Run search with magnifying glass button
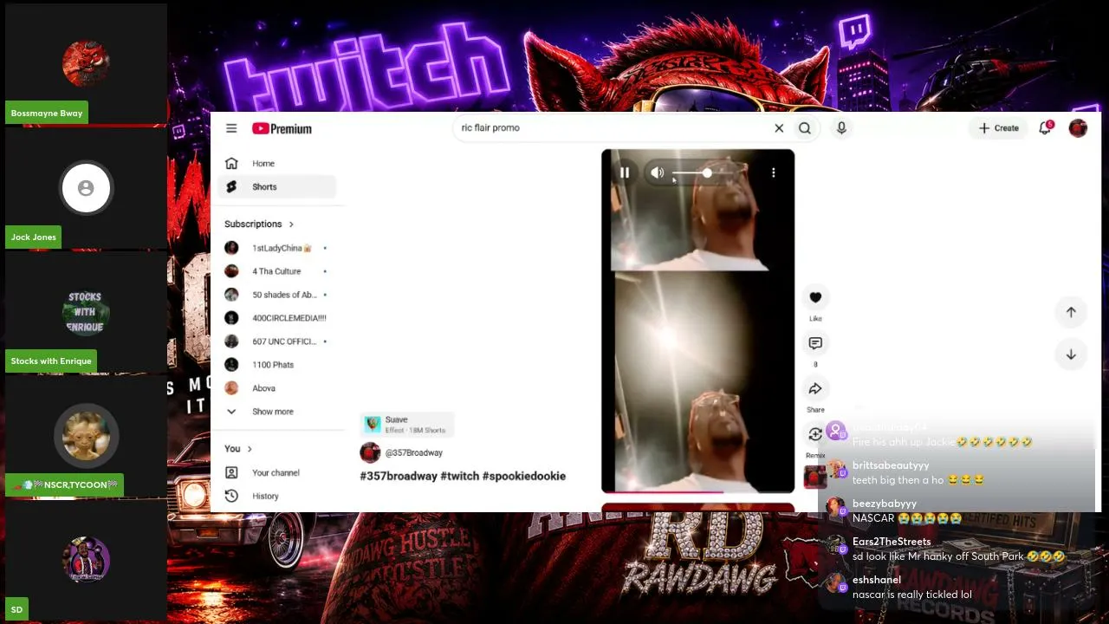1109x624 pixels. coord(805,128)
